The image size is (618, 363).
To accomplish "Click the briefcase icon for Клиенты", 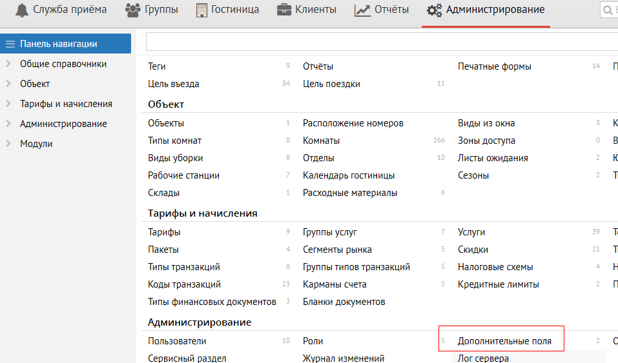I will coord(283,10).
